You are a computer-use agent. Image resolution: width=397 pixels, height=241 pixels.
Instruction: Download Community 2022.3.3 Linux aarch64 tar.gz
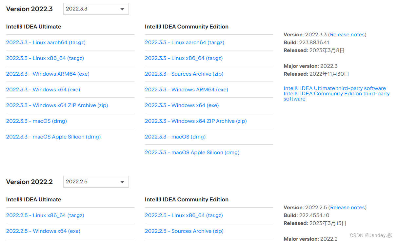184,43
